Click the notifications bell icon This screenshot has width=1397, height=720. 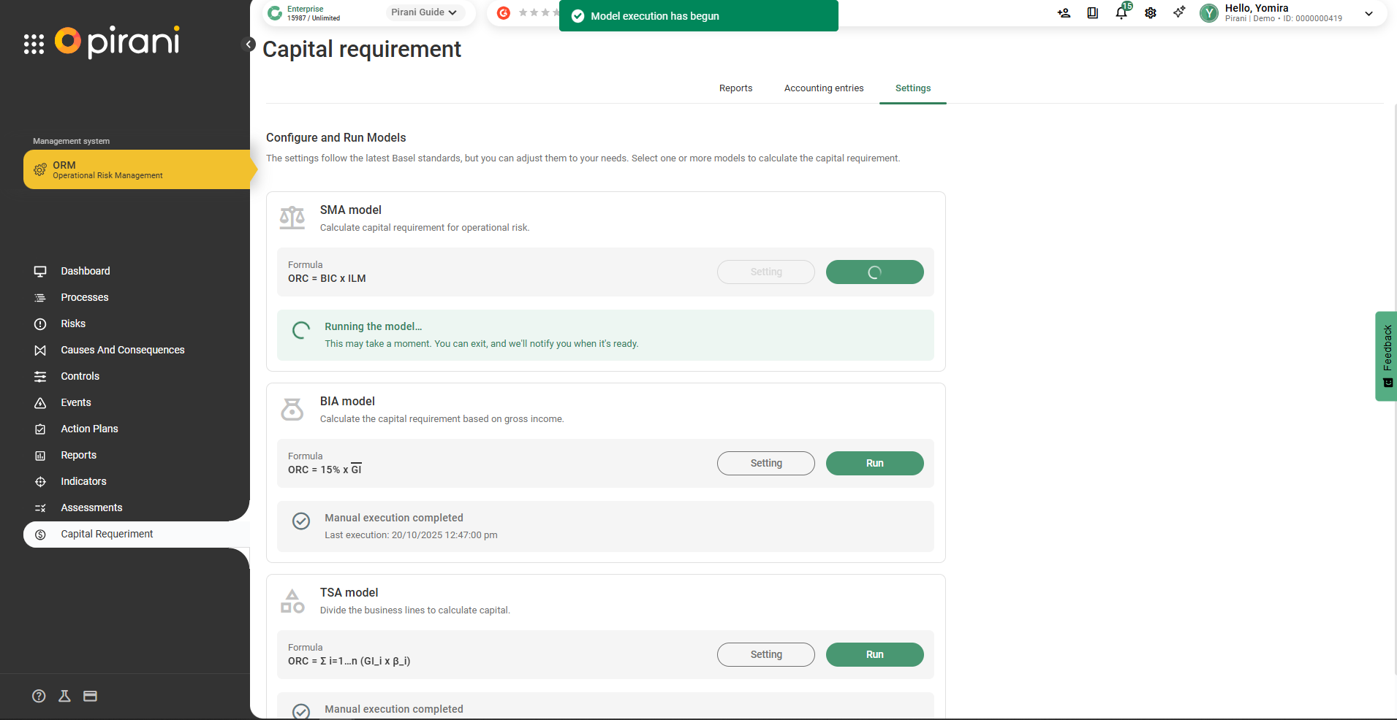[1121, 12]
